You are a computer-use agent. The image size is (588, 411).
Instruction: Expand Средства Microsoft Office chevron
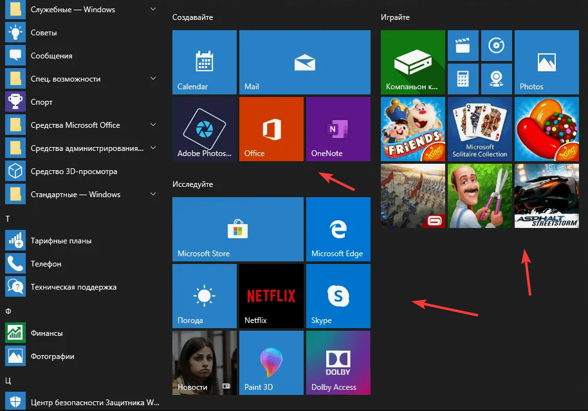point(153,125)
